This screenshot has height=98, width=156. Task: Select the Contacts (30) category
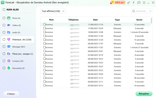[18, 61]
